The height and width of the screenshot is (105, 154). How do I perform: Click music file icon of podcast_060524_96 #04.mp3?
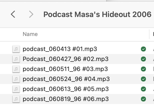tap(16, 79)
